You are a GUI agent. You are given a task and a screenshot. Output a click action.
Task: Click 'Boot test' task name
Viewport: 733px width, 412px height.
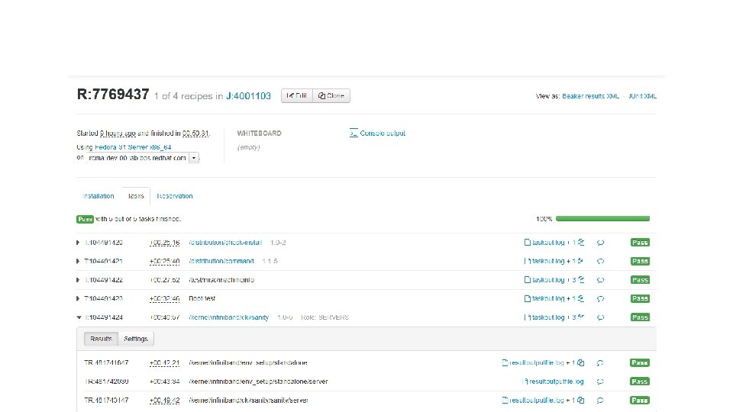202,298
